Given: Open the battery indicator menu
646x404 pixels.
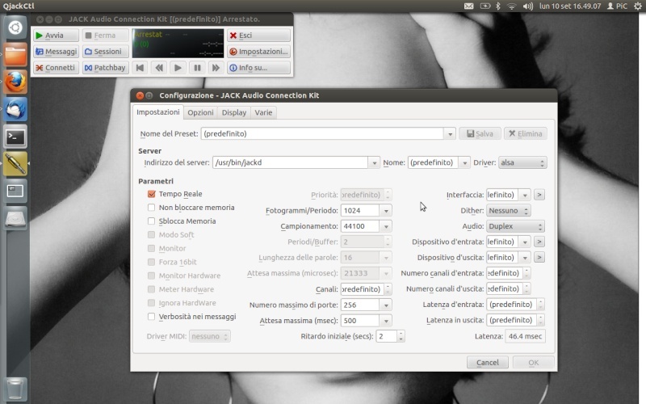Looking at the screenshot, I should 485,6.
